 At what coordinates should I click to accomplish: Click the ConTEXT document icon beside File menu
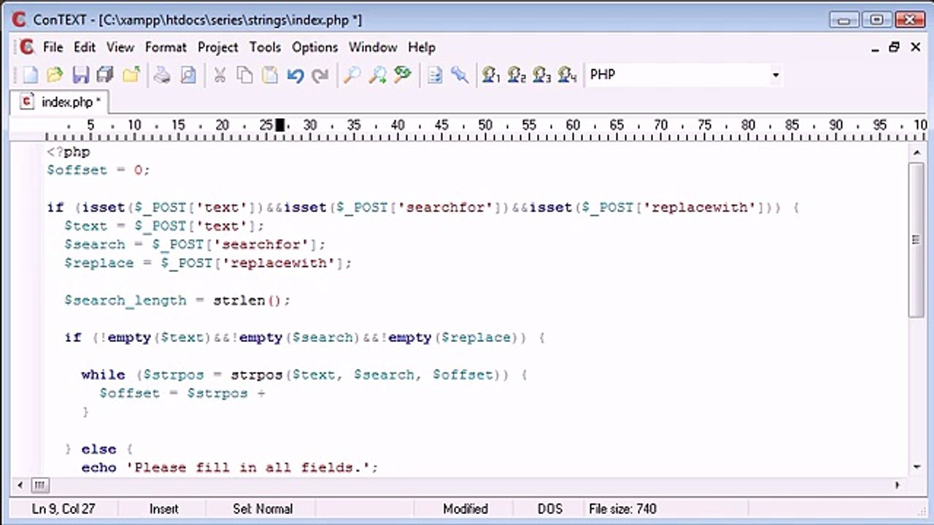[27, 47]
